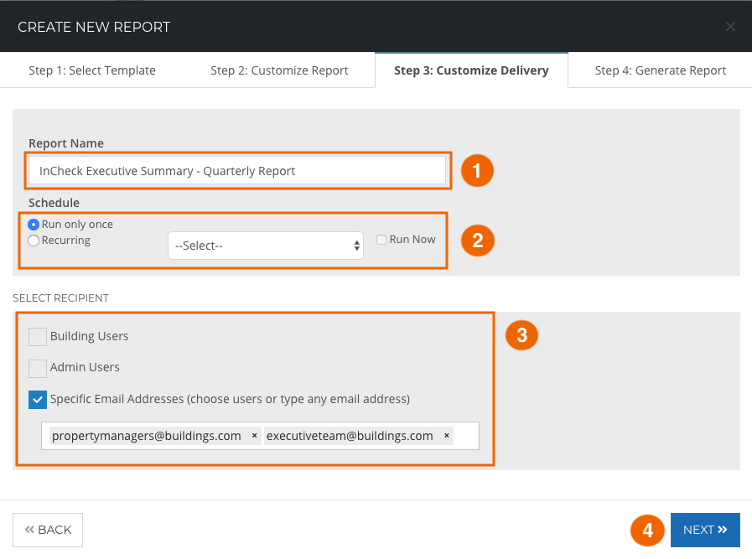Screen dimensions: 752x559
Task: Open the schedule --Select-- dropdown
Action: pos(266,246)
